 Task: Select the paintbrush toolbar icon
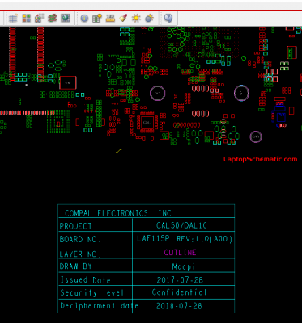pyautogui.click(x=123, y=19)
